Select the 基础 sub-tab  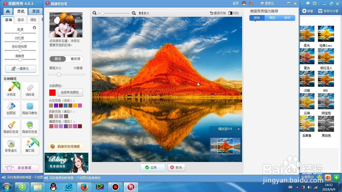[9, 20]
